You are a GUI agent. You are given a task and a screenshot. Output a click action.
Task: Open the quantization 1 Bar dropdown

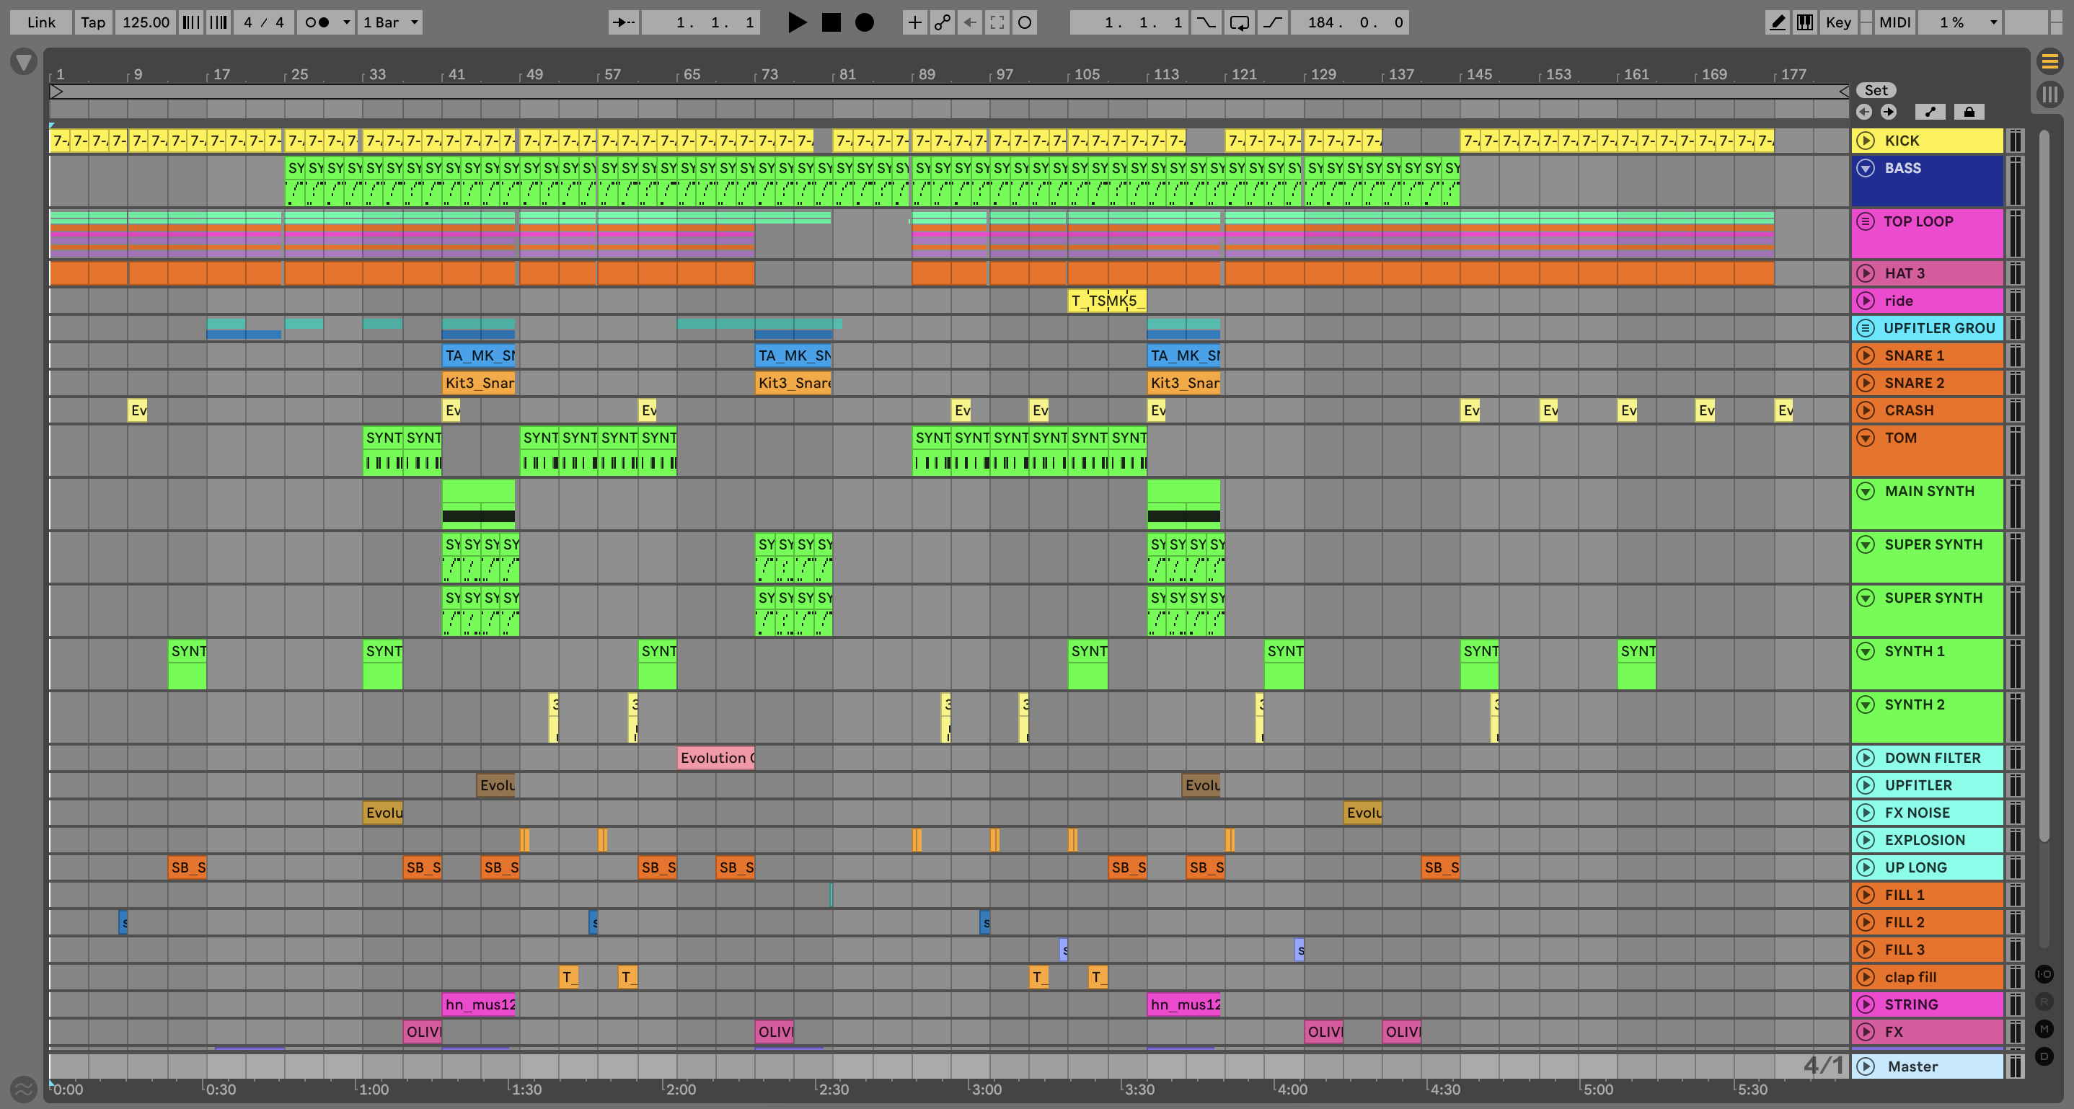(390, 22)
